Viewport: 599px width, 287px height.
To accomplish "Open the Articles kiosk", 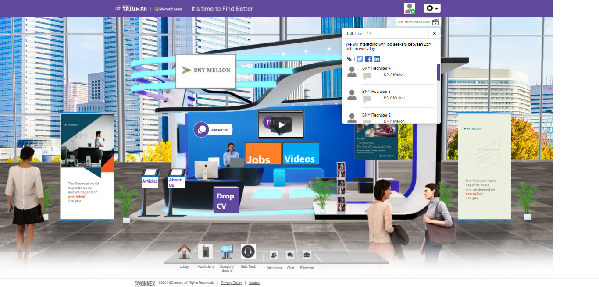I will (x=150, y=181).
